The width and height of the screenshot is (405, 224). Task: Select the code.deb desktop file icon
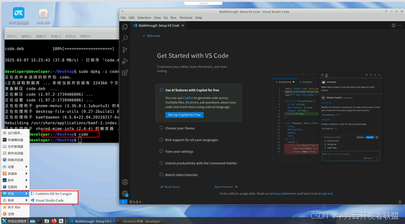point(43,16)
